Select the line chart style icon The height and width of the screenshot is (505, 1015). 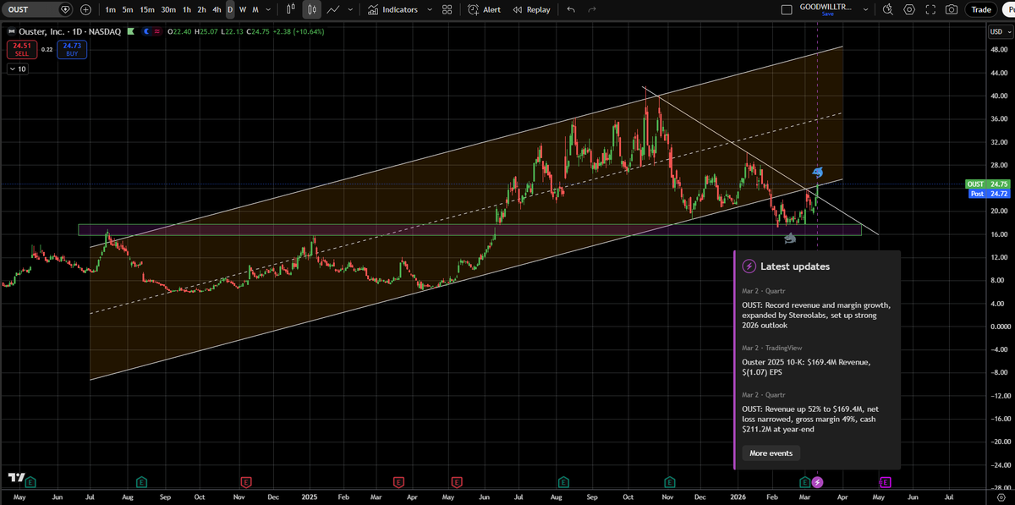[333, 9]
